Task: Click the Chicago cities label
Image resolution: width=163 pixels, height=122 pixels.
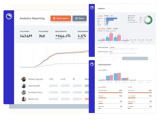Action: pos(130,106)
